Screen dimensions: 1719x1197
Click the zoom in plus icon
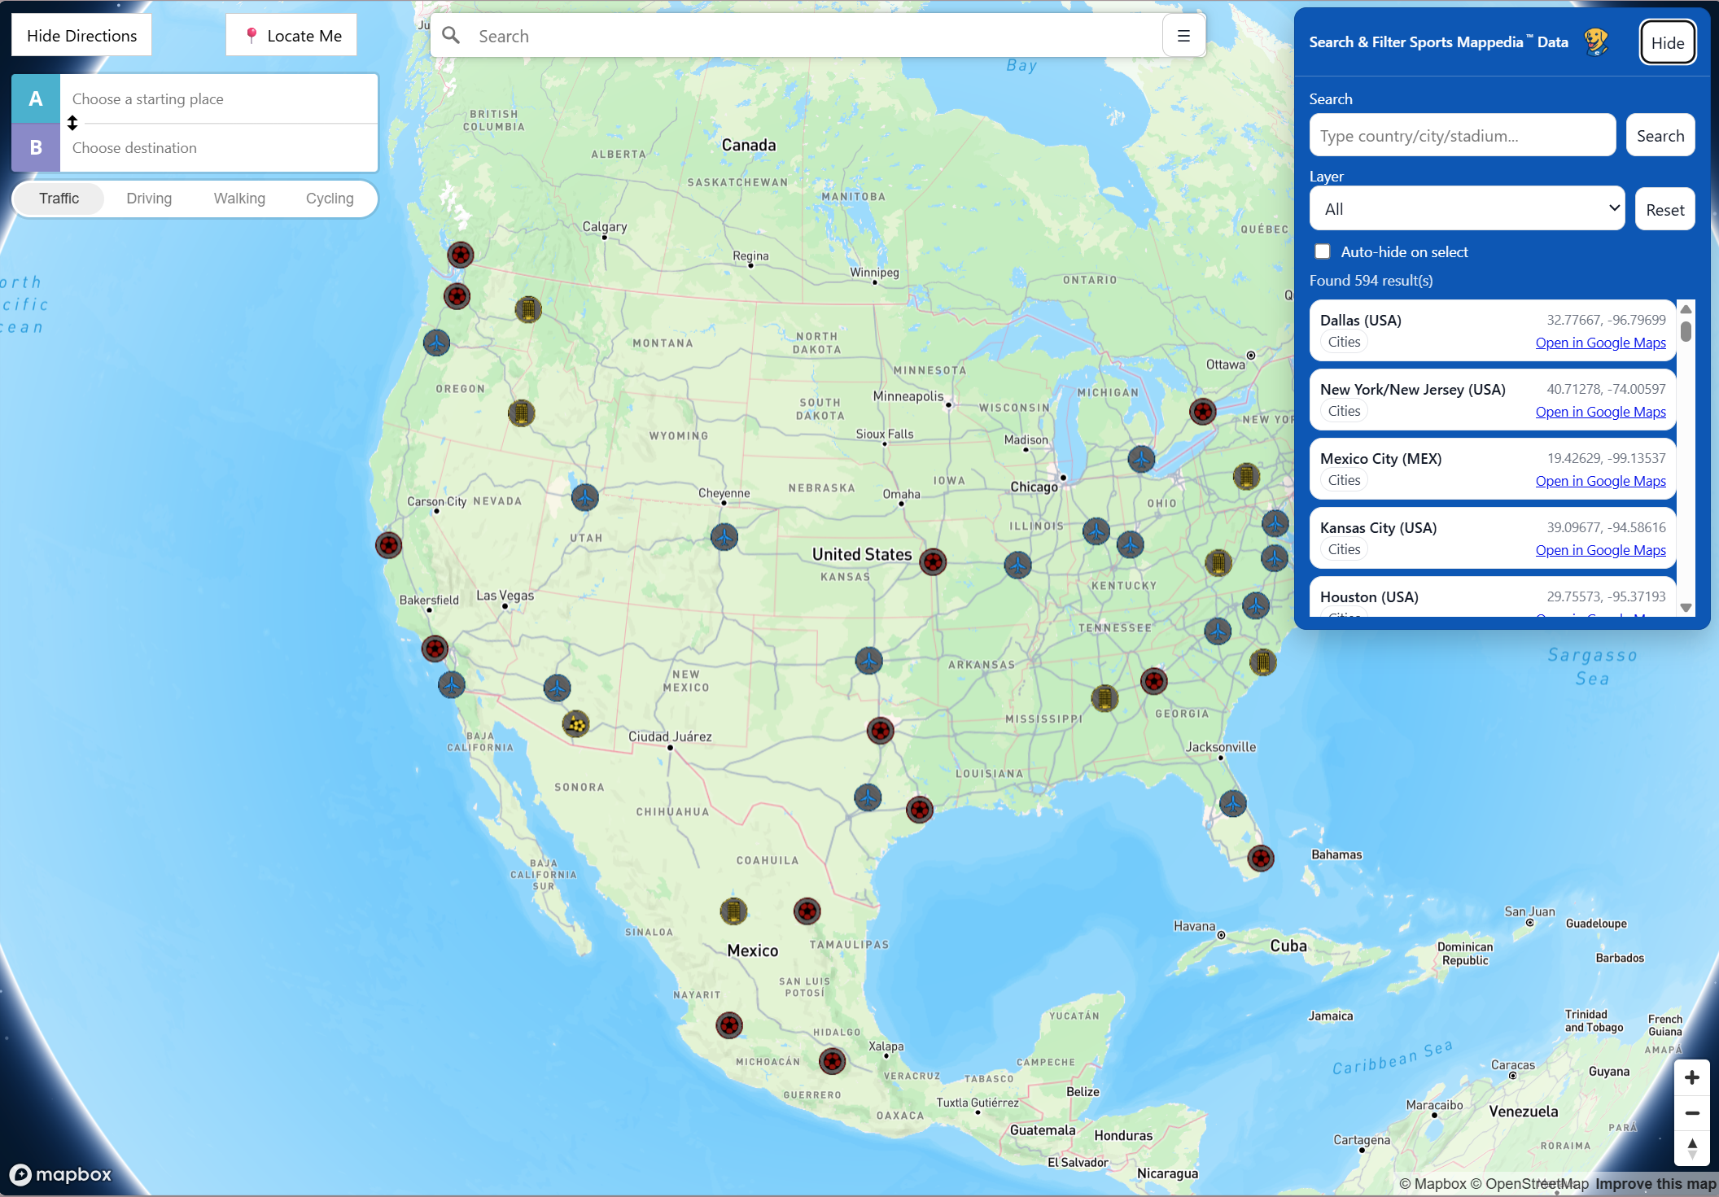[1691, 1077]
